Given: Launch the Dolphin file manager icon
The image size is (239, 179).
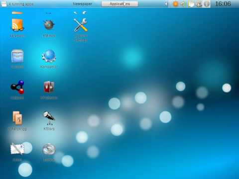Looking at the screenshot, I should tap(17, 56).
